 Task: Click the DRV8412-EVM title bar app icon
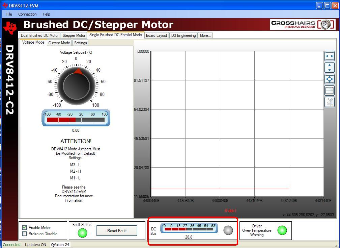5,5
